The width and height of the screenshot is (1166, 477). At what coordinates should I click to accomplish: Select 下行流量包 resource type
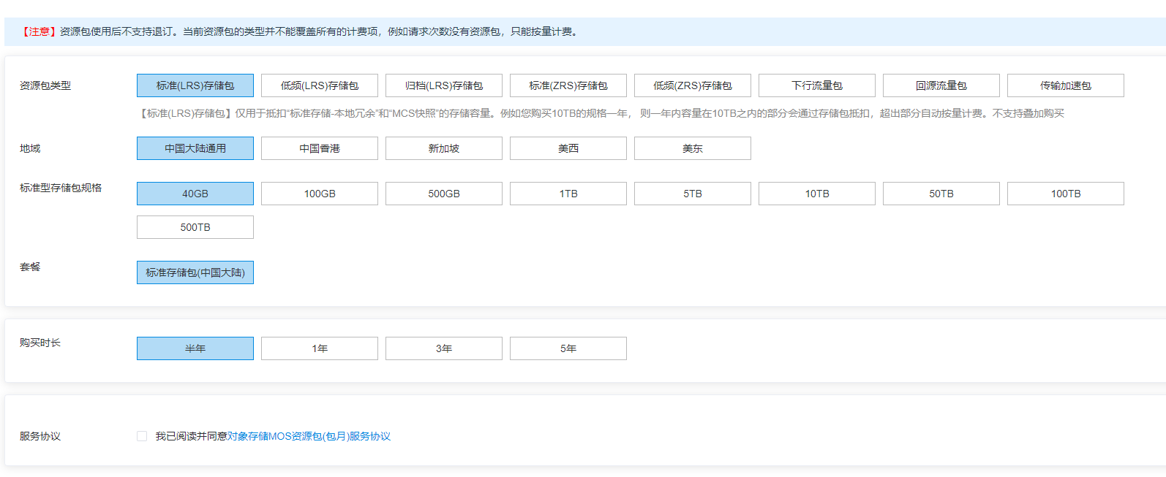[x=817, y=85]
